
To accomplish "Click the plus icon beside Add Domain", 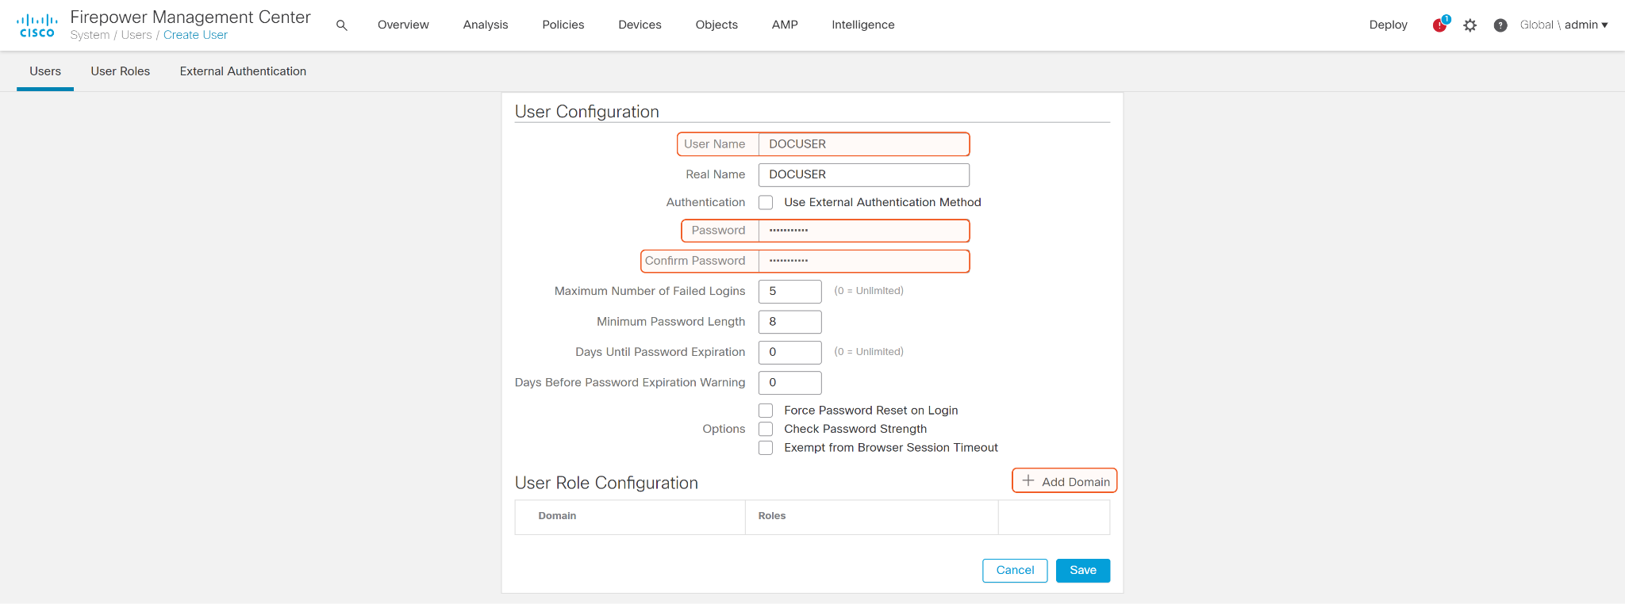I will click(1028, 481).
